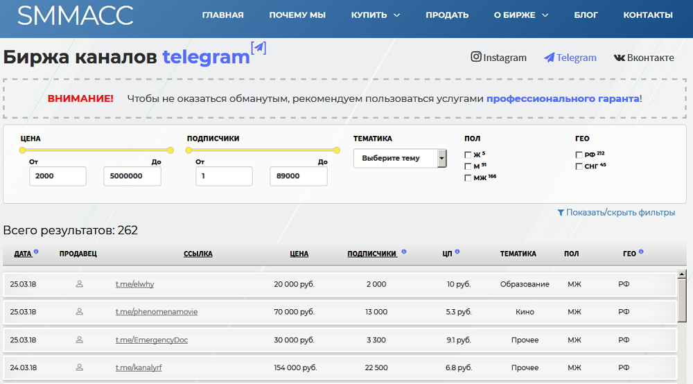Open the Выберите тему topic dropdown
The width and height of the screenshot is (693, 384).
click(400, 158)
